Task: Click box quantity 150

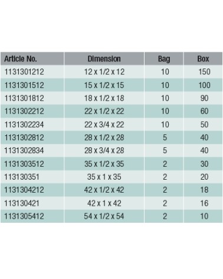Action: (204, 72)
